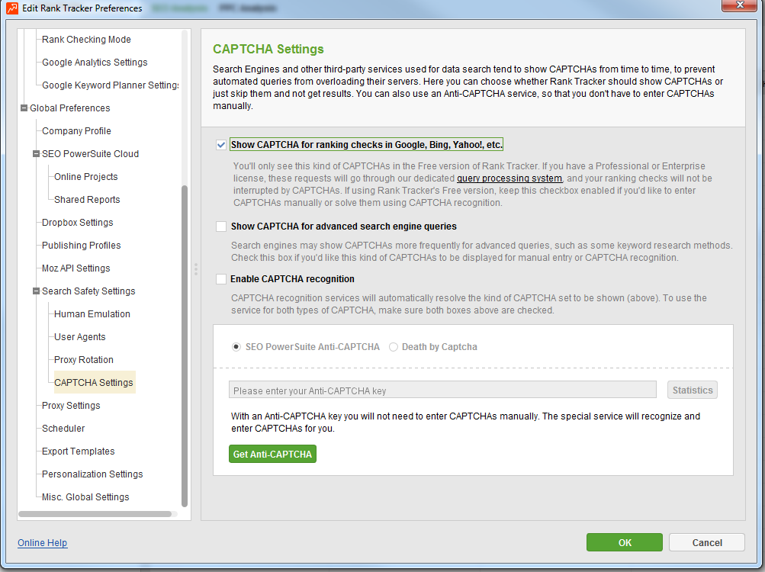Collapse the SEO PowerSuite Cloud node

pyautogui.click(x=36, y=154)
